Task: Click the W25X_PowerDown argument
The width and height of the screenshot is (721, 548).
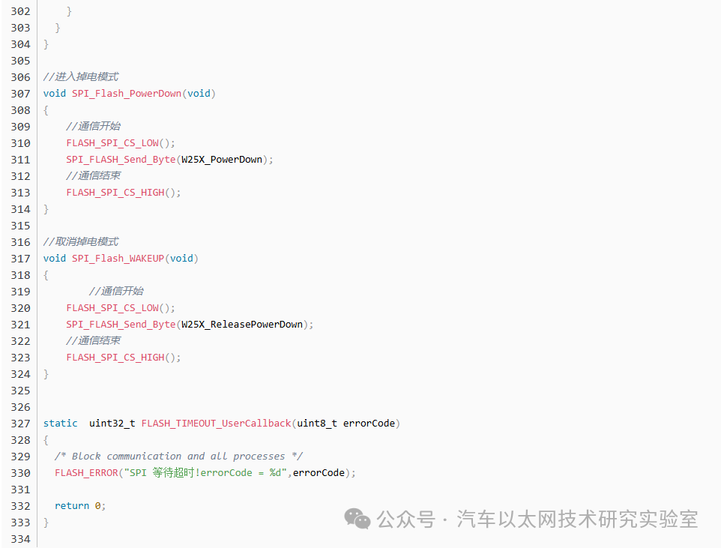Action: point(222,160)
